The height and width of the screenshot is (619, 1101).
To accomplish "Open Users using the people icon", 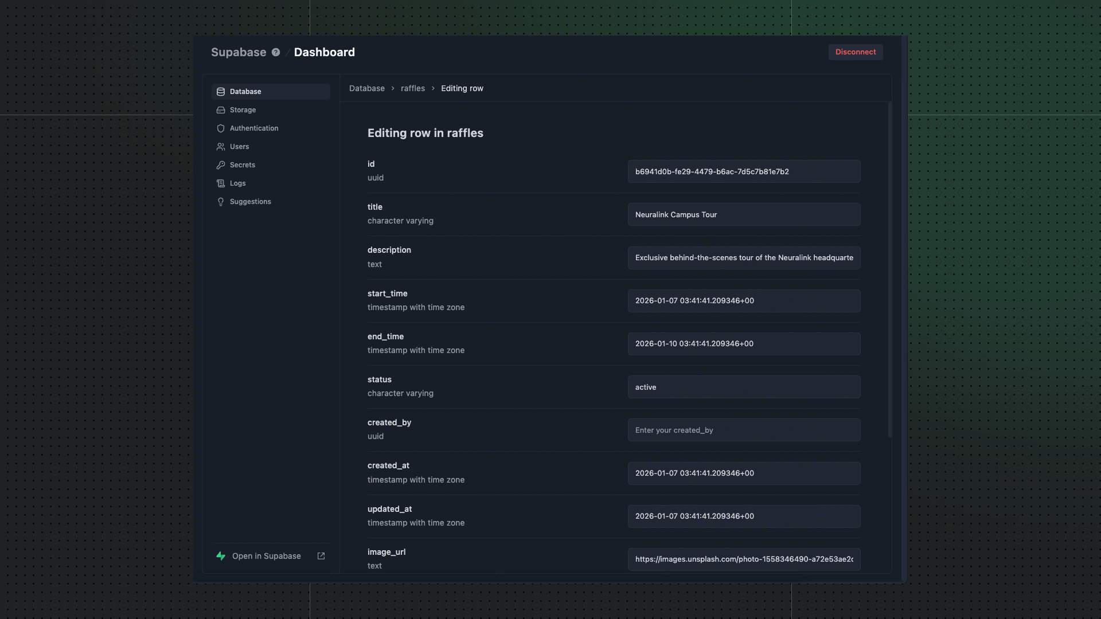I will (x=221, y=146).
